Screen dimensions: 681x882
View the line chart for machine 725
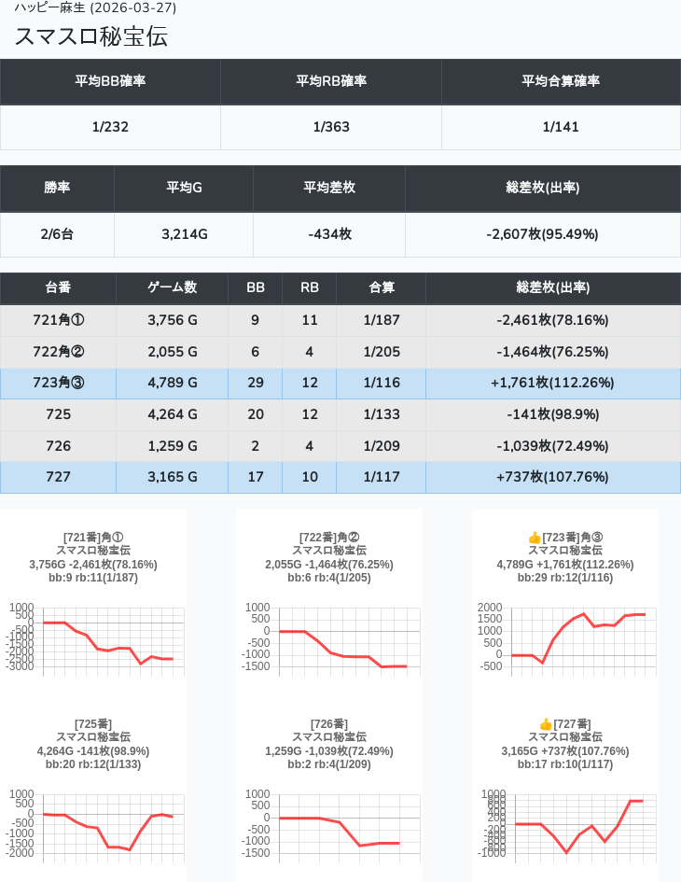click(93, 824)
